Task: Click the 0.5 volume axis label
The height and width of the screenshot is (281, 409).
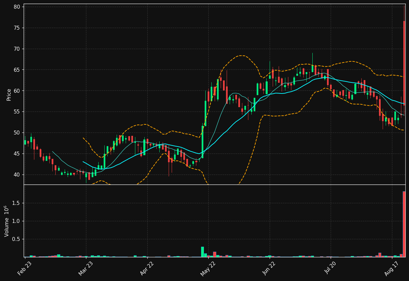Action: (17, 239)
